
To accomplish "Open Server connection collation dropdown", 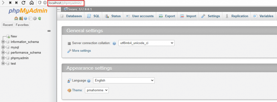I will [146, 43].
